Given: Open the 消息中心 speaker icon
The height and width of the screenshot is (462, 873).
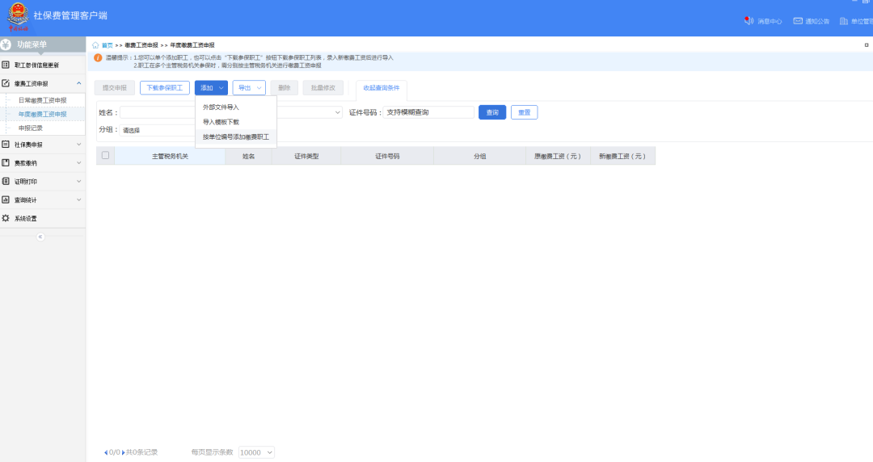Looking at the screenshot, I should (x=749, y=20).
